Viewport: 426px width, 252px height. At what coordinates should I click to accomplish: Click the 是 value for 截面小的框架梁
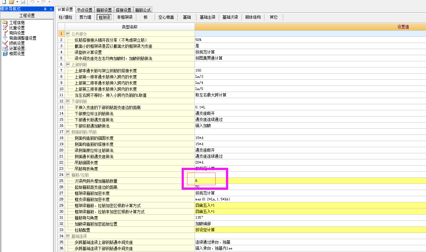click(x=310, y=46)
